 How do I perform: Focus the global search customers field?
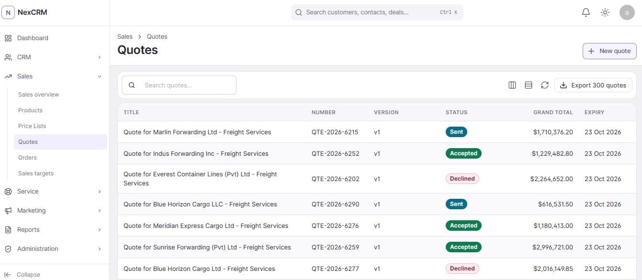click(377, 12)
